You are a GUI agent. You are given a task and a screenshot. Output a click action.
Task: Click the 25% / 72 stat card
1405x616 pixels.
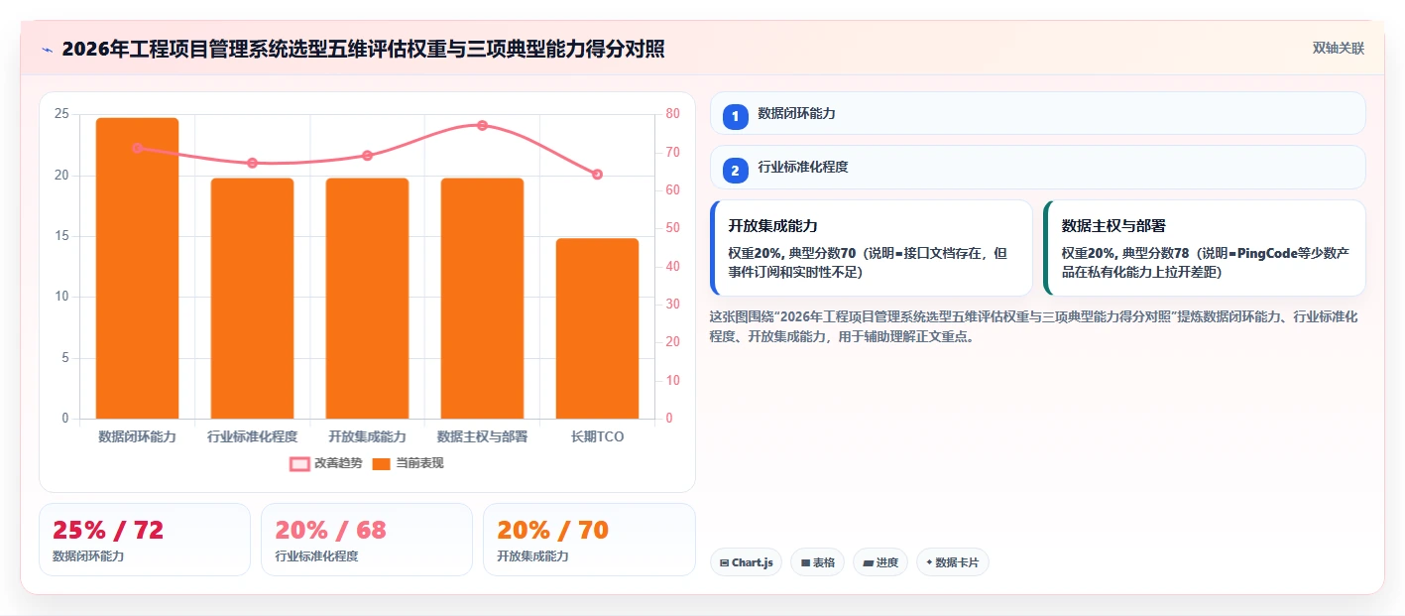(145, 540)
